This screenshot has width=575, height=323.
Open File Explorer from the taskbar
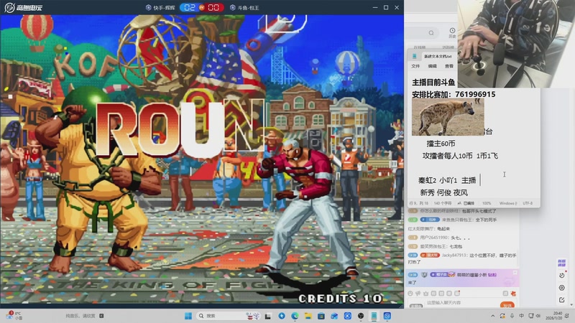[308, 316]
